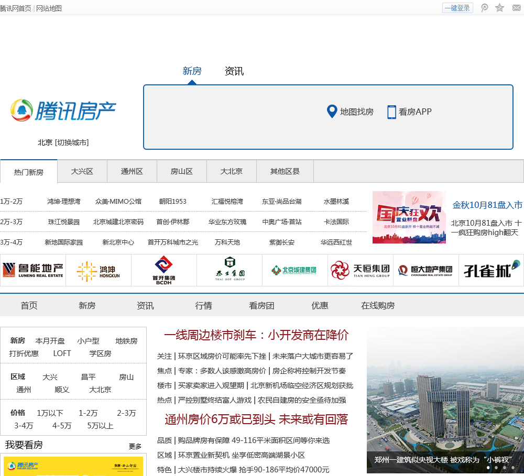Open the 鲁能地产 brand logo
The width and height of the screenshot is (524, 476).
click(x=33, y=270)
